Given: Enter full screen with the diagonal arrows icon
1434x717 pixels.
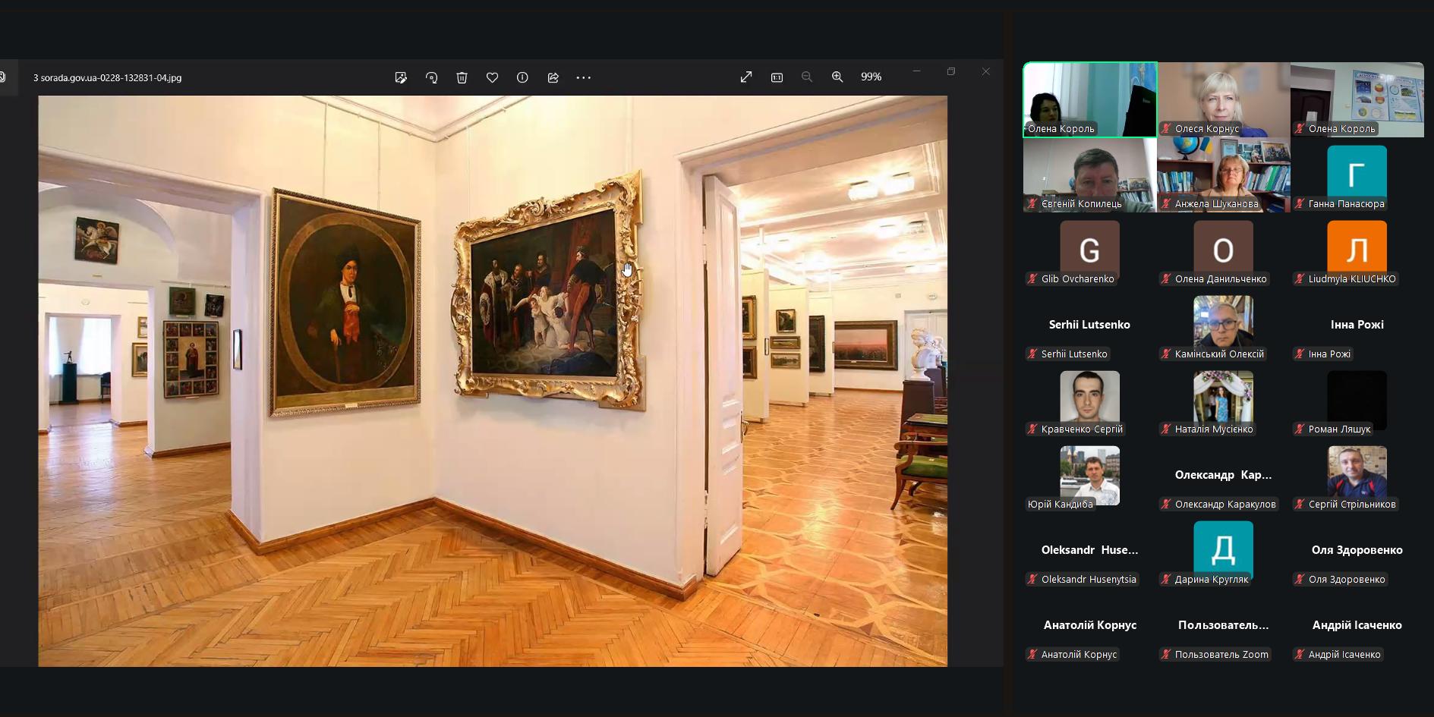Looking at the screenshot, I should pyautogui.click(x=746, y=77).
